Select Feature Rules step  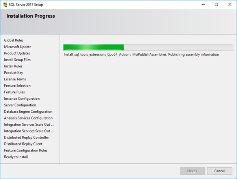[14, 92]
